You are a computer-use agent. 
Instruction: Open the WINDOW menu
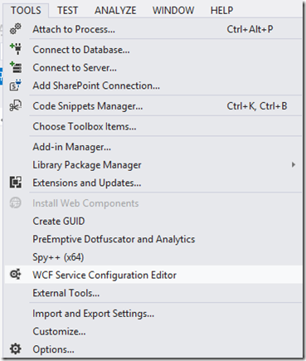(x=173, y=11)
